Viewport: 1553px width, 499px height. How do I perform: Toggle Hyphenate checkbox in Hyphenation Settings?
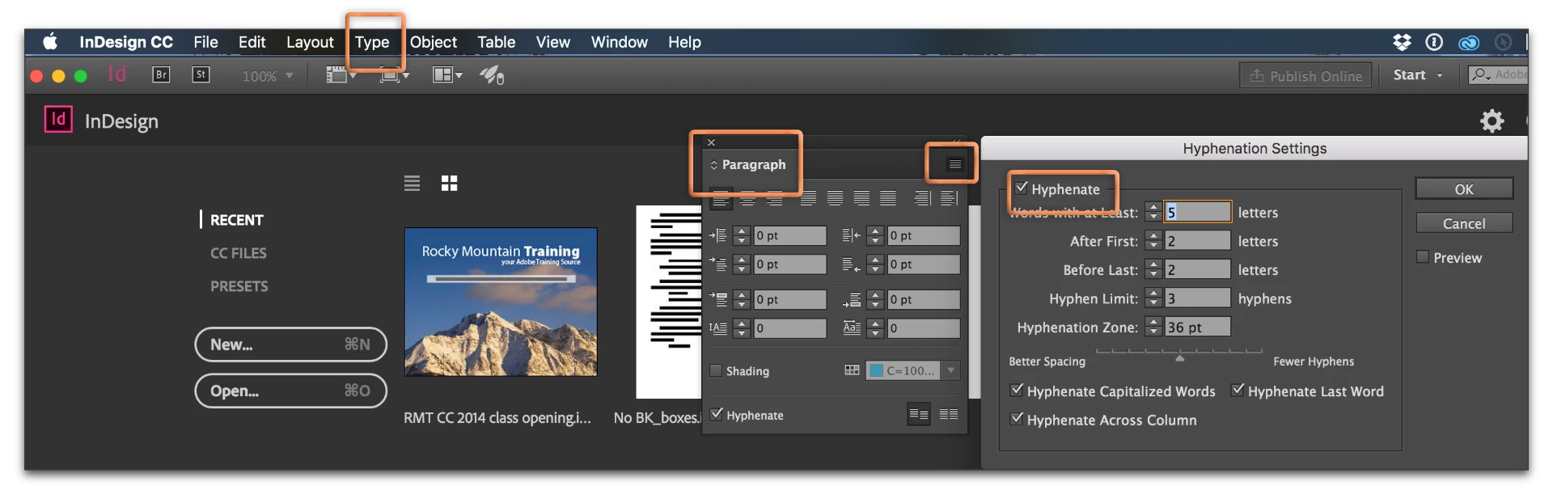tap(1022, 188)
